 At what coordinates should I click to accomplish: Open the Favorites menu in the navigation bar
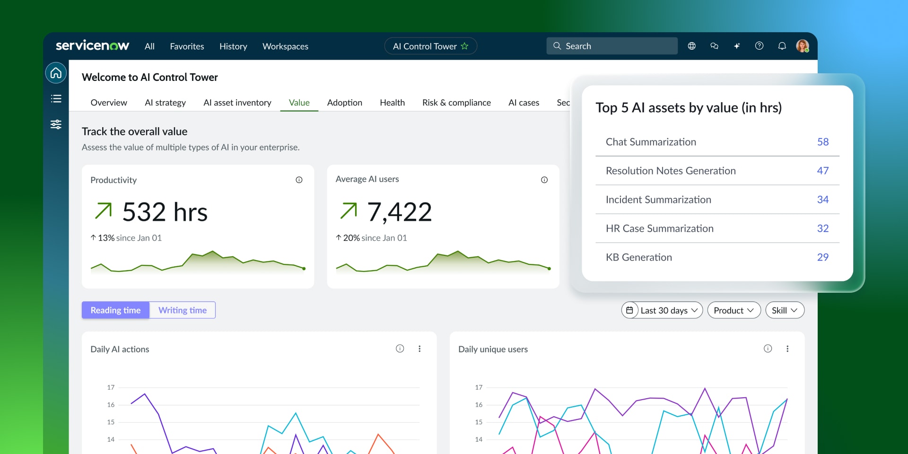pos(187,46)
